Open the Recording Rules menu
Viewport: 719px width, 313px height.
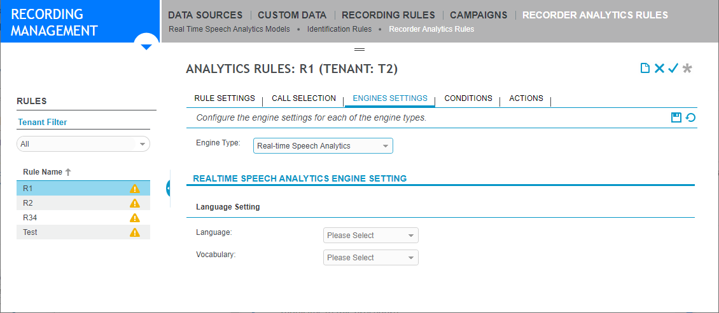click(388, 15)
